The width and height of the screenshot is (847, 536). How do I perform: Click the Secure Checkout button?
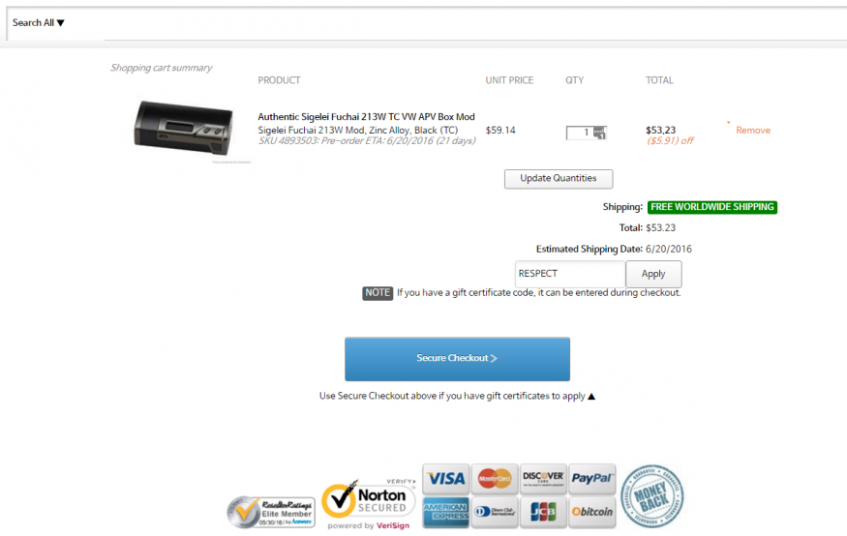[x=457, y=359]
